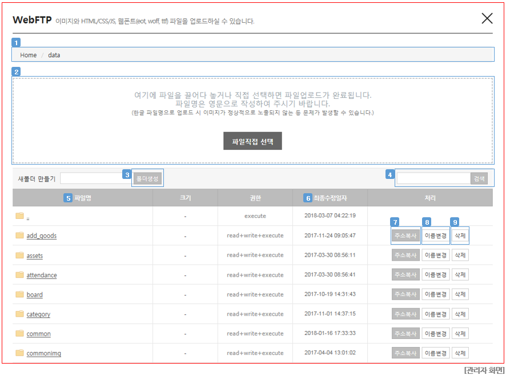Copy address of add_goods with 주소복사
This screenshot has height=375, width=506.
[x=405, y=236]
